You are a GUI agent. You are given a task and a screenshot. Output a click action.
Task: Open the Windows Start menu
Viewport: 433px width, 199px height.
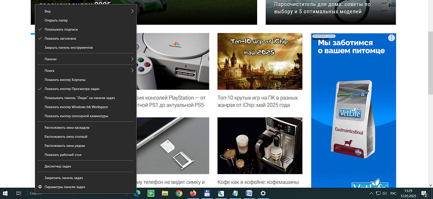pos(6,193)
